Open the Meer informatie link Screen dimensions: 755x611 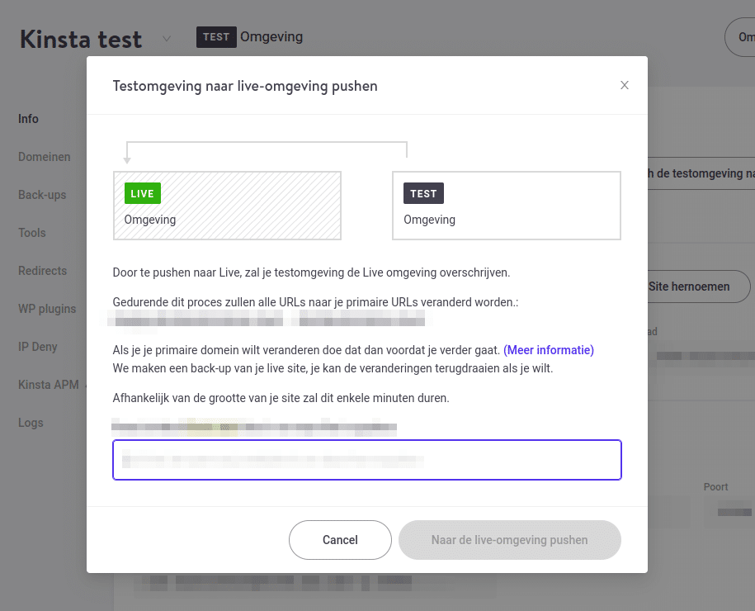(549, 350)
